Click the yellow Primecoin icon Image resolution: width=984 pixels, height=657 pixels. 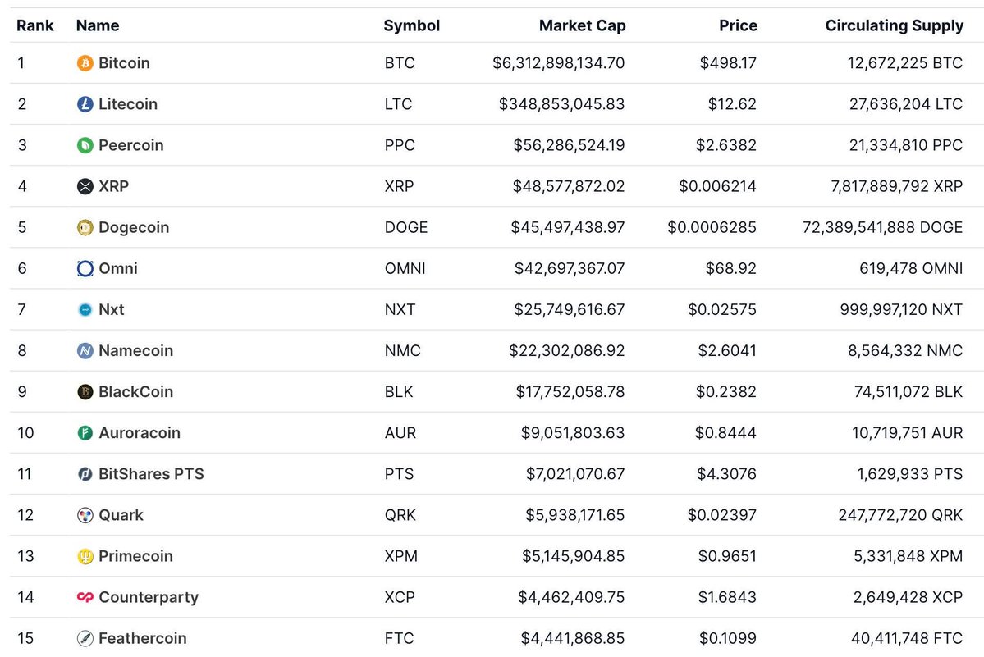click(85, 556)
